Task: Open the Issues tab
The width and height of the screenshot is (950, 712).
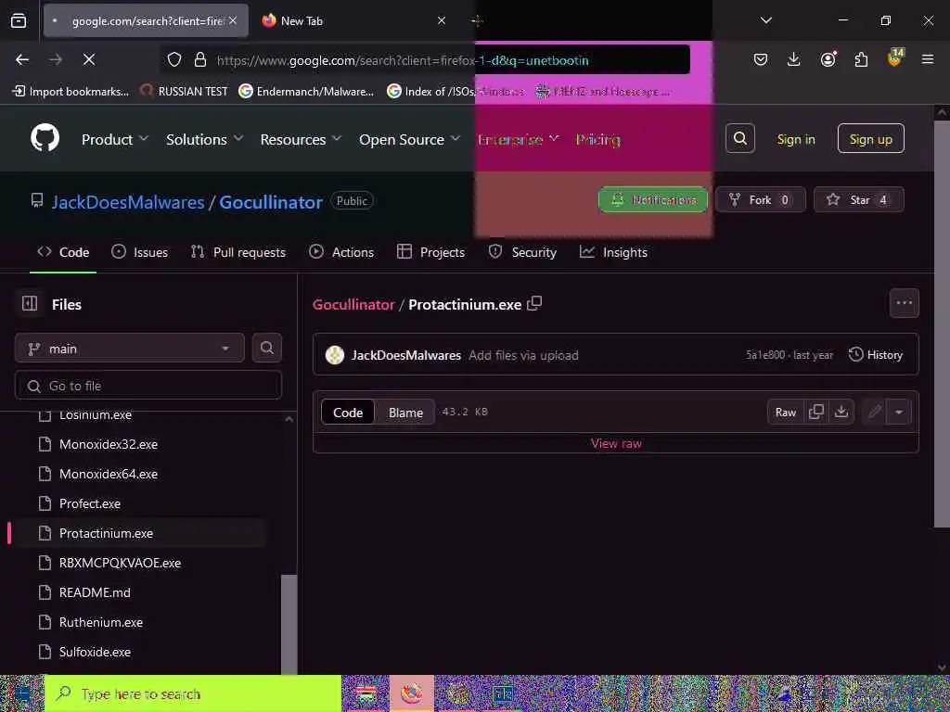Action: pos(140,252)
